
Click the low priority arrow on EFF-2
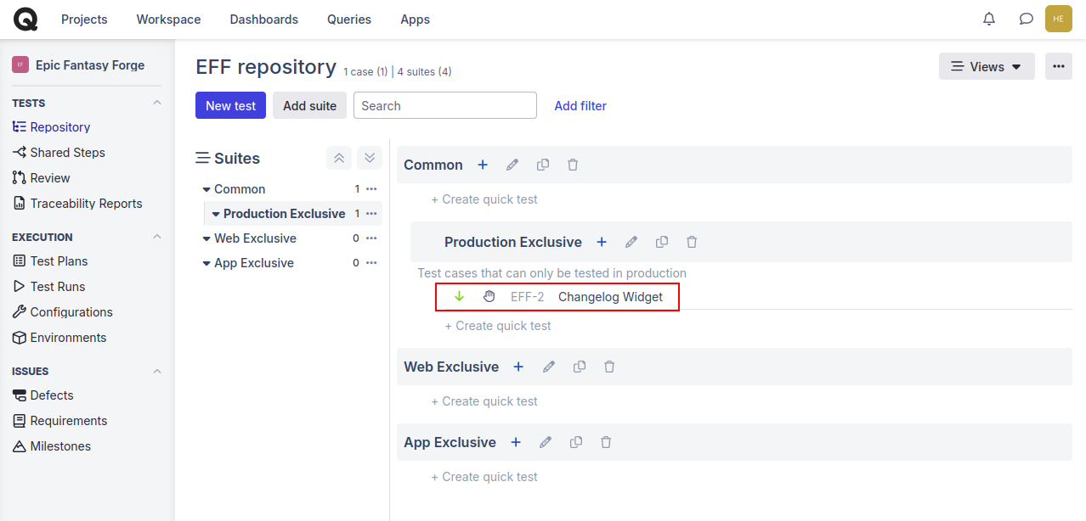coord(460,296)
